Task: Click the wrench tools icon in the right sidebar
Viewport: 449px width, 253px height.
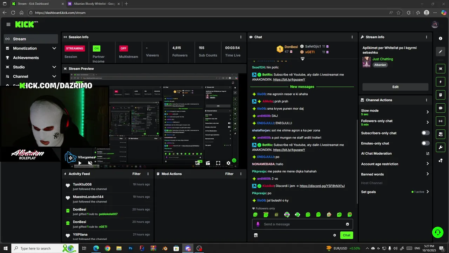Action: 441,147
